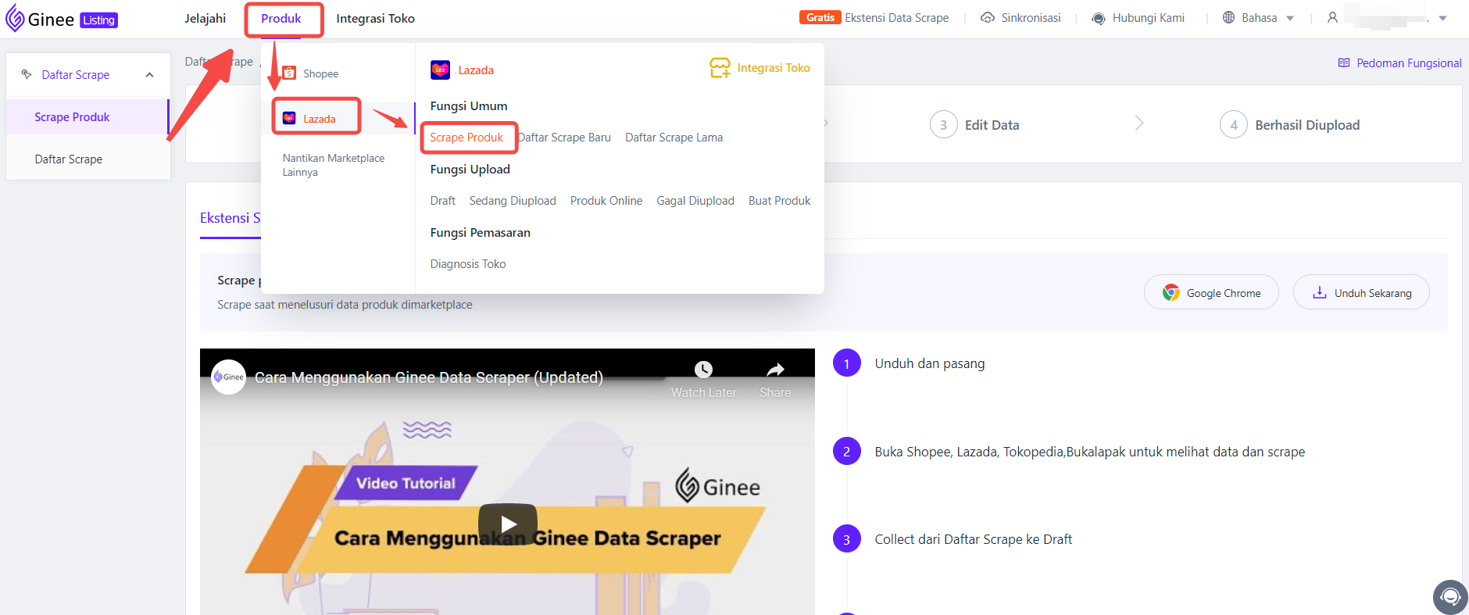Open the live chat support bubble
Viewport: 1469px width, 615px height.
(x=1450, y=597)
